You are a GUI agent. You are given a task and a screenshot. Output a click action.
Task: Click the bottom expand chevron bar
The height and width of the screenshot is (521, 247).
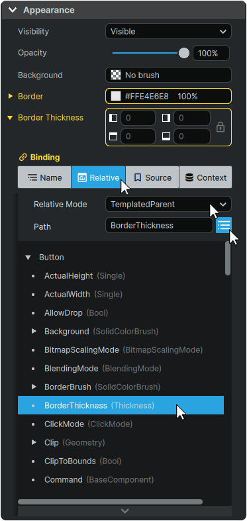(x=124, y=510)
